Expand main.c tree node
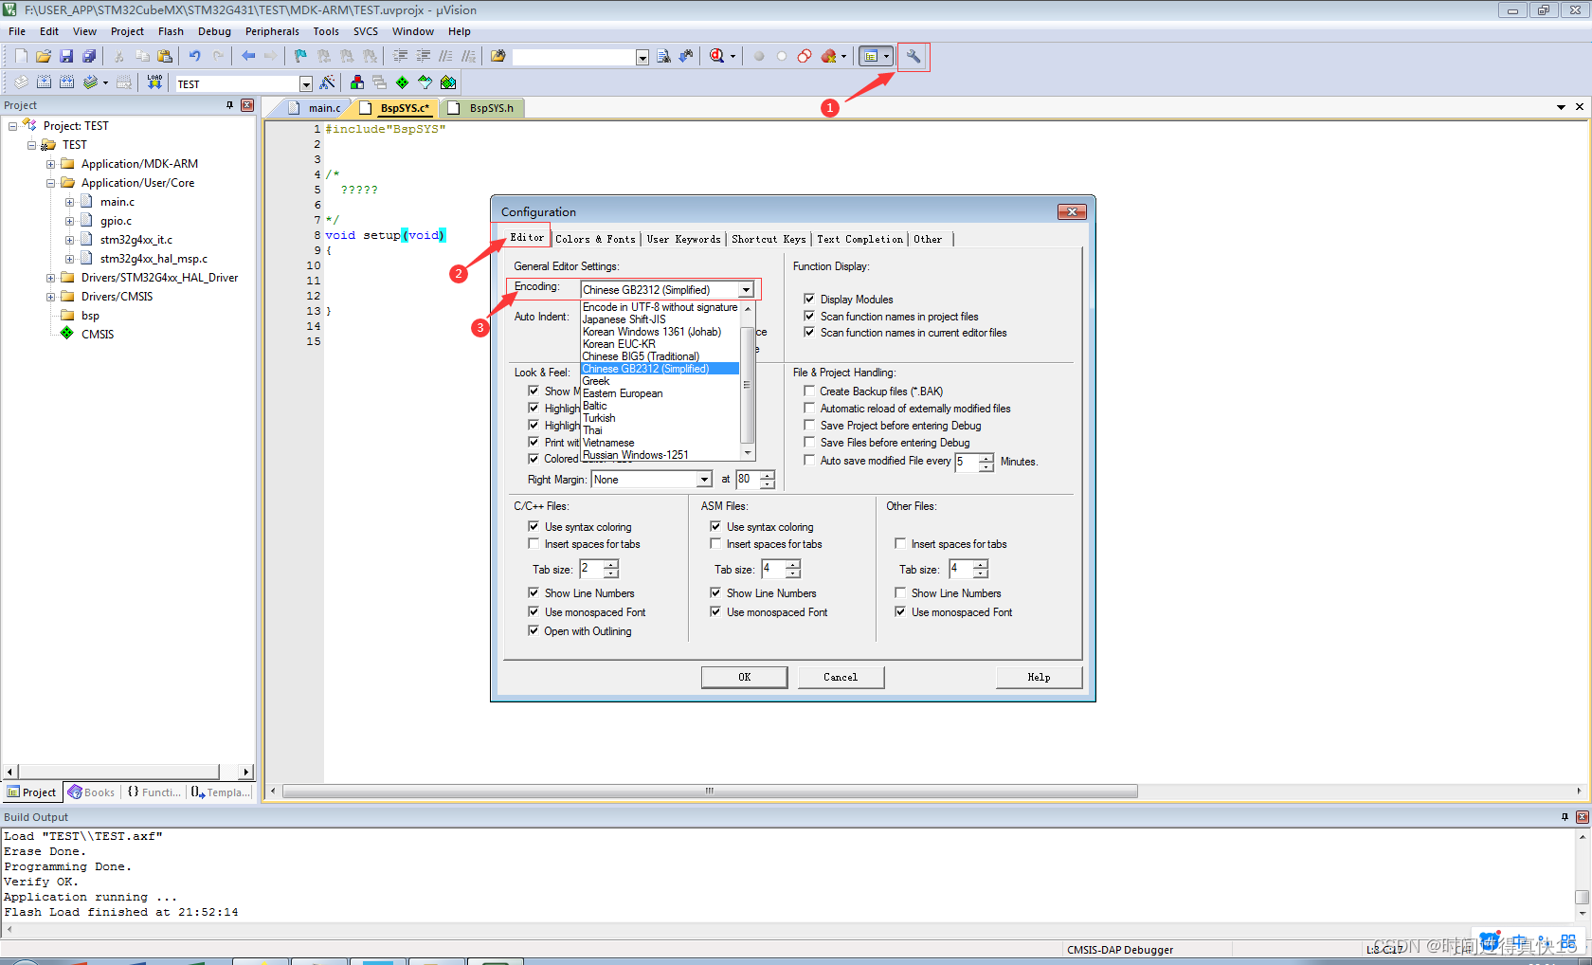 coord(69,202)
